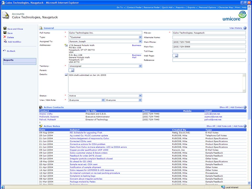The width and height of the screenshot is (252, 189).
Task: Open Personal Options
Action: 207,7
